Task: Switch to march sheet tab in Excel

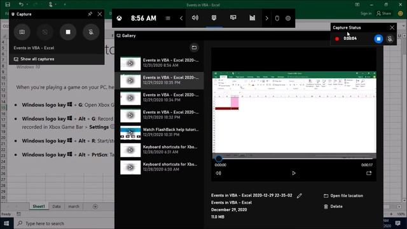Action: (x=74, y=206)
